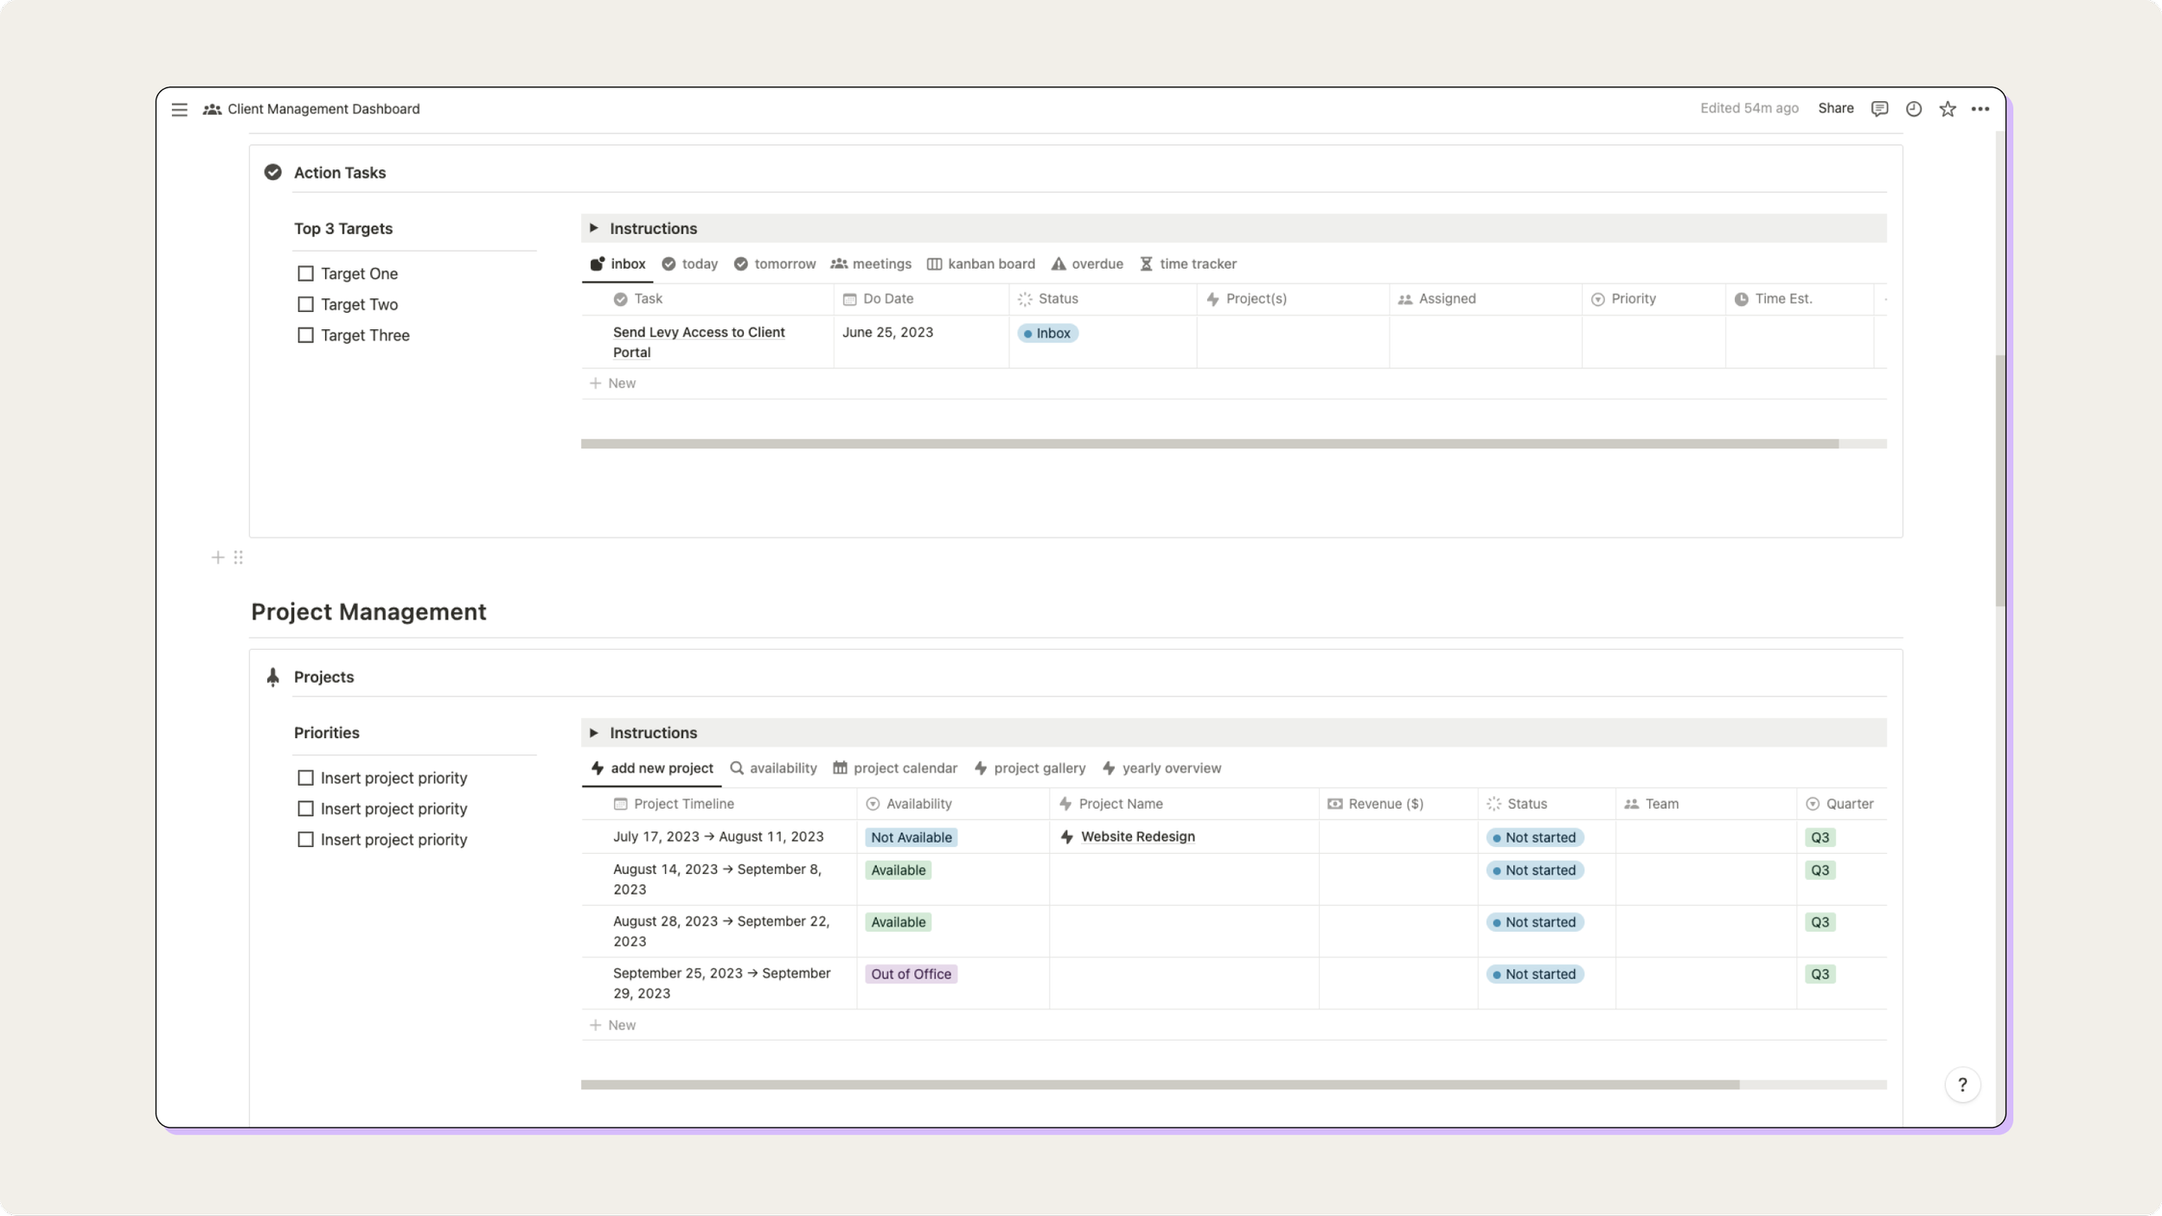Open the Out of Office availability tag
Image resolution: width=2162 pixels, height=1216 pixels.
pyautogui.click(x=911, y=974)
